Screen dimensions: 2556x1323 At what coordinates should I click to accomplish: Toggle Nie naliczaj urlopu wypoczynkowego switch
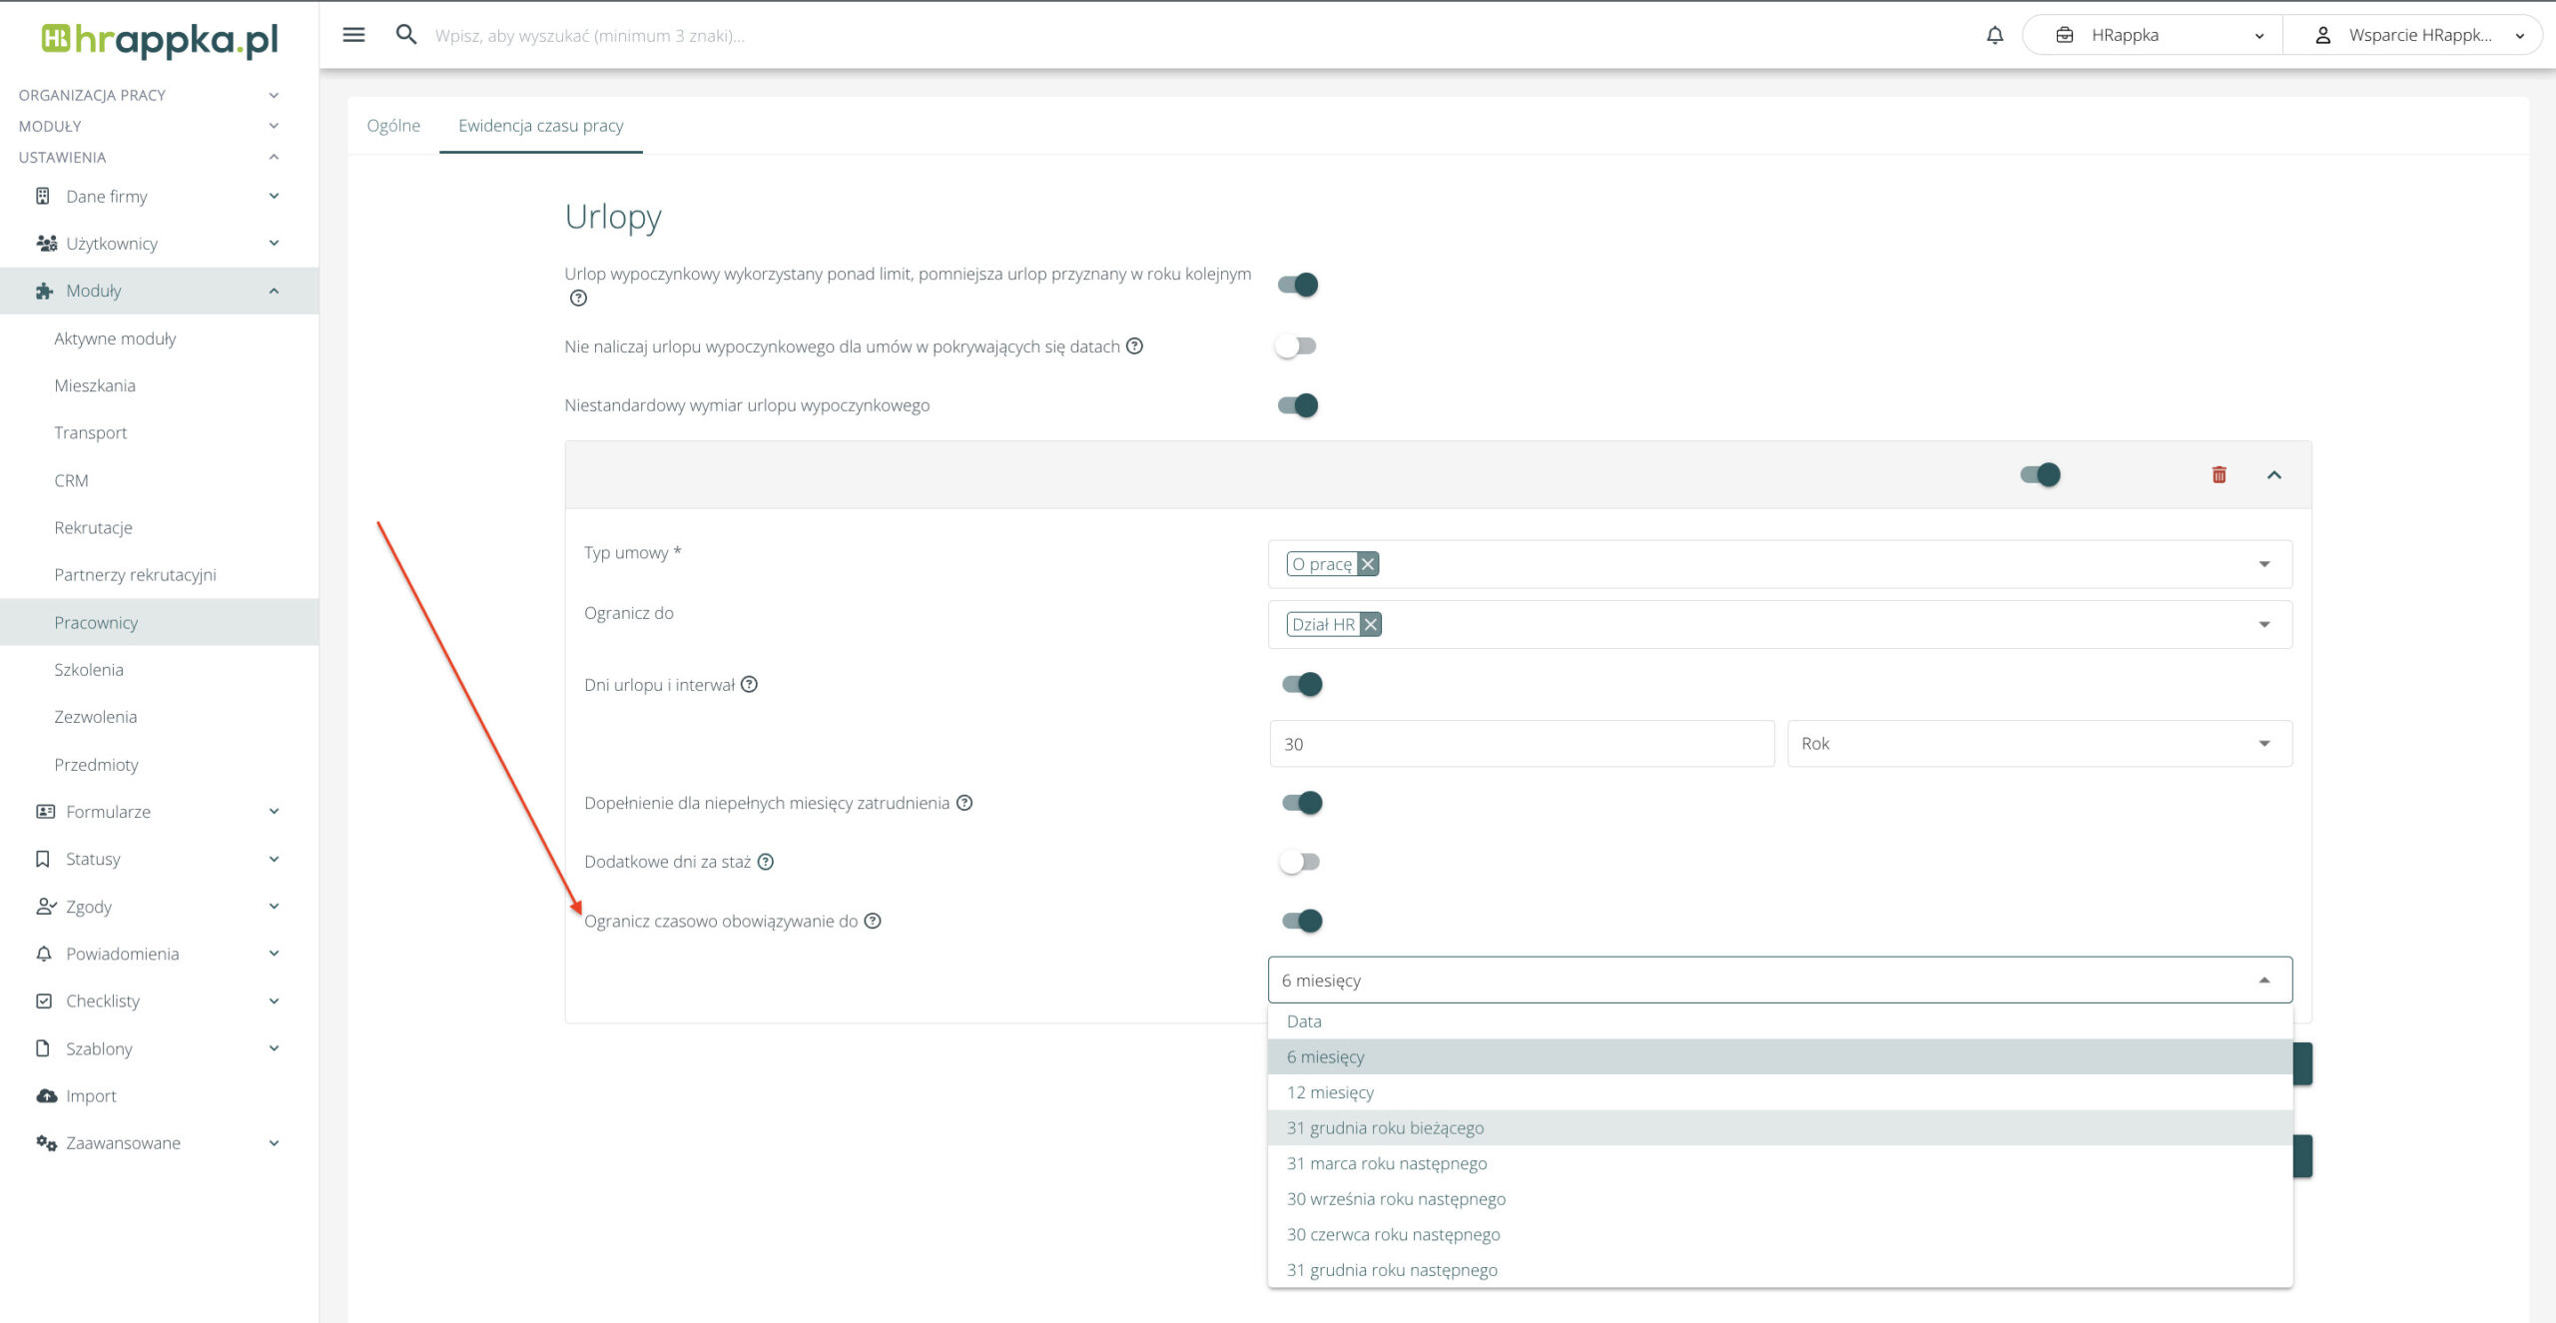(x=1296, y=346)
